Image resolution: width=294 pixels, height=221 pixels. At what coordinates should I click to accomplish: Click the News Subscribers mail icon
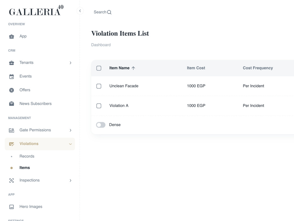(11, 104)
